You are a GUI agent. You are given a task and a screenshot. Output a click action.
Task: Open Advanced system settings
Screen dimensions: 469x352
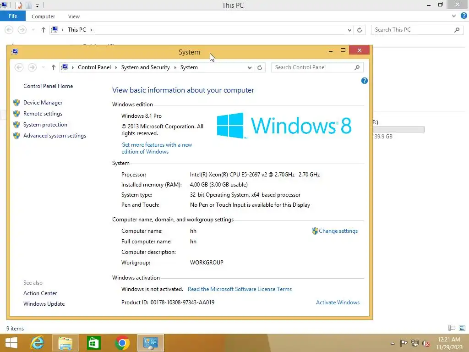[55, 136]
